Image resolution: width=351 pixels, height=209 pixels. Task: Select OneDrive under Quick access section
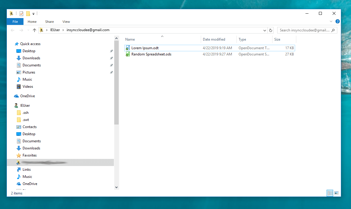(x=27, y=96)
